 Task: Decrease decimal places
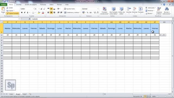[97, 13]
